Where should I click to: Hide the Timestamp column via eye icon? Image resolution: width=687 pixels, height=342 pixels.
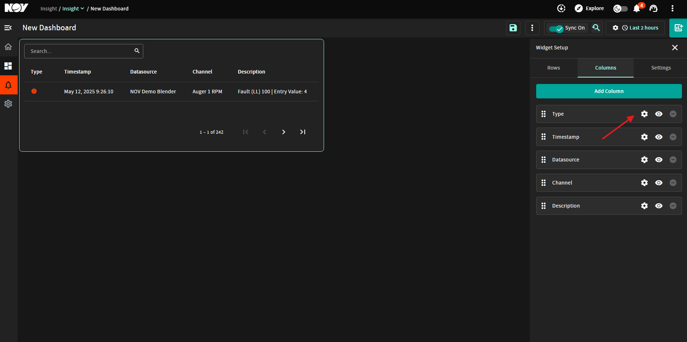659,137
